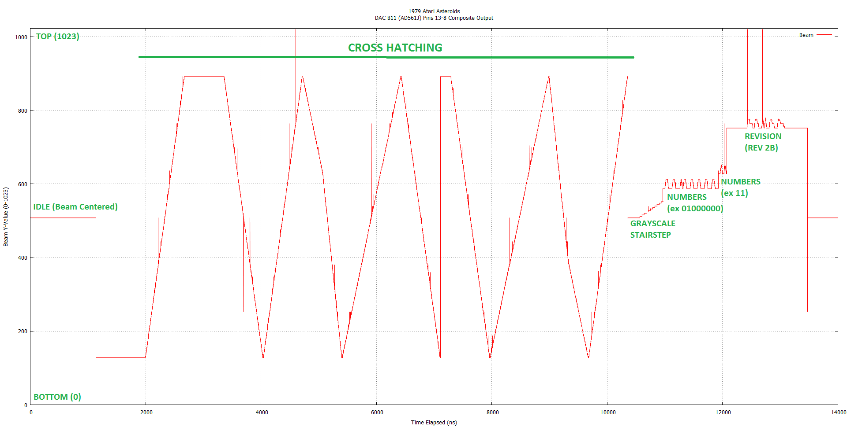Click the x-axis tick label 2000
The width and height of the screenshot is (847, 427).
(x=146, y=412)
